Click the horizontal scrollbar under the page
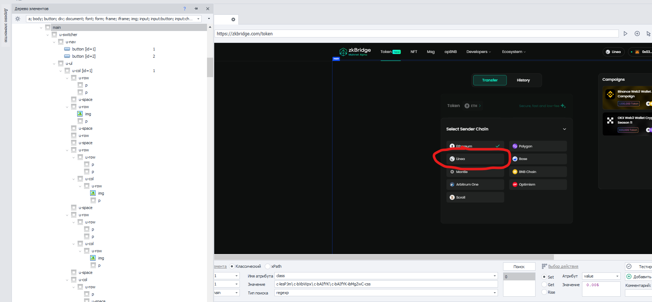The image size is (652, 302). pyautogui.click(x=384, y=257)
